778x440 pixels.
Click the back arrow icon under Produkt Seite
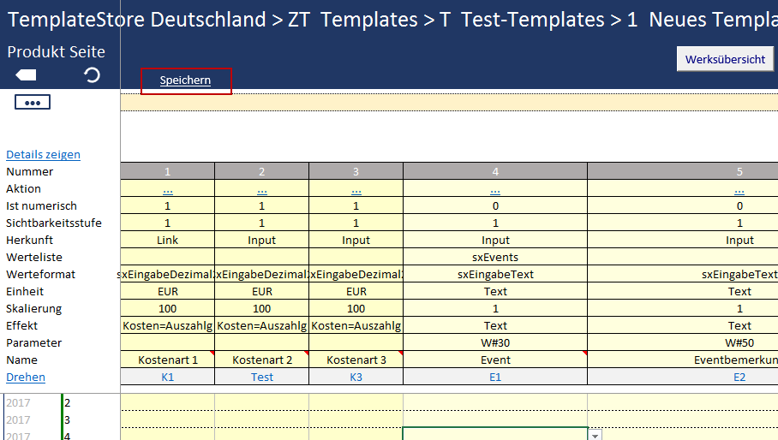pyautogui.click(x=26, y=75)
